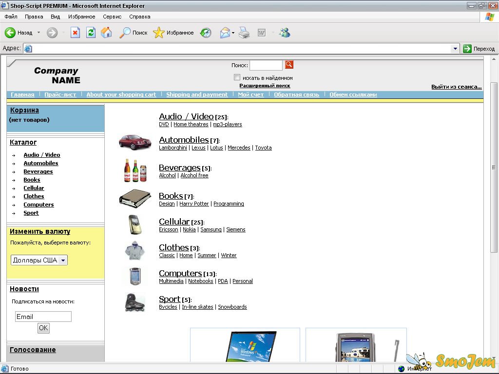Image resolution: width=499 pixels, height=374 pixels.
Task: Toggle искать в найденном checkbox
Action: click(237, 77)
